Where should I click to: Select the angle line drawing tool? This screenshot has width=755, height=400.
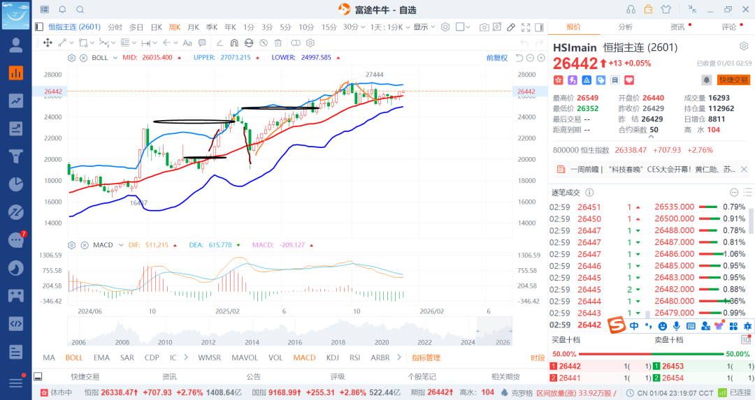[x=220, y=43]
